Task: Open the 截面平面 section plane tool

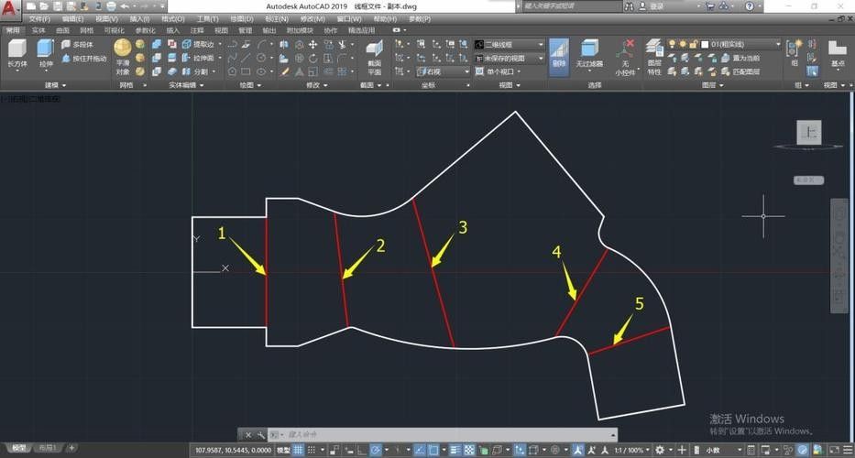Action: click(x=375, y=57)
